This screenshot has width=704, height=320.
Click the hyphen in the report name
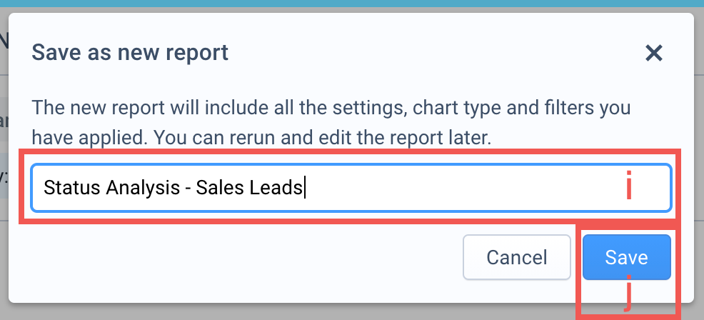tap(186, 188)
